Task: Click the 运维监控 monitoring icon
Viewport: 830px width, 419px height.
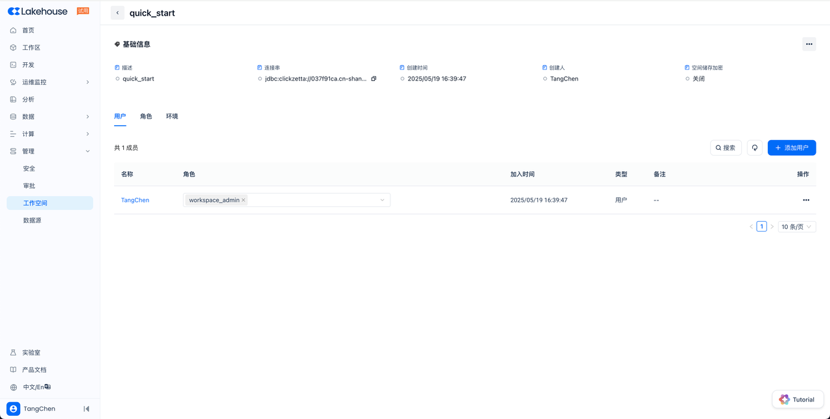Action: 13,82
